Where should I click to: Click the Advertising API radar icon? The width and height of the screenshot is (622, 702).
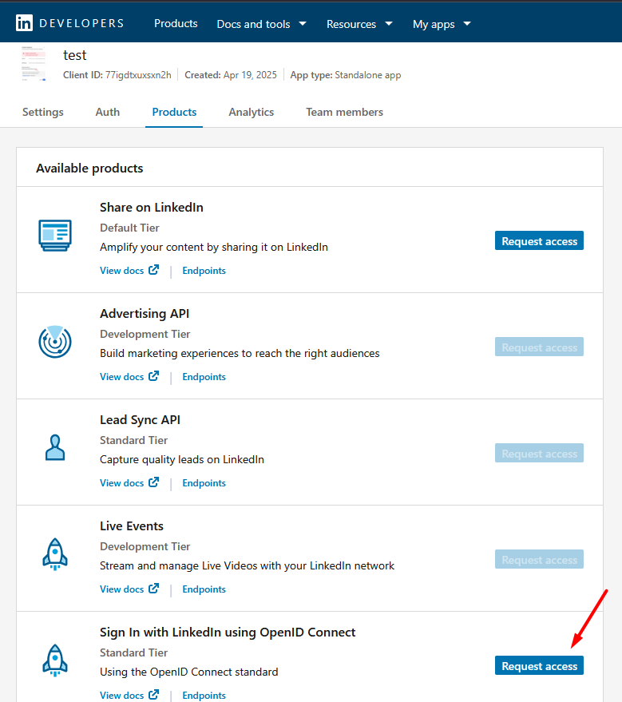pyautogui.click(x=55, y=342)
